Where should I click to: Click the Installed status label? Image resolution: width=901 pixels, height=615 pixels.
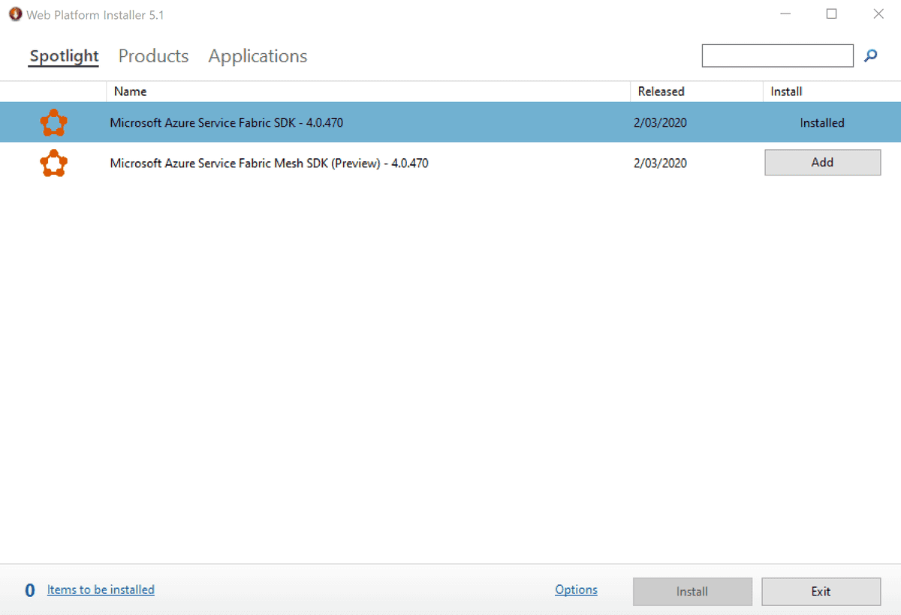click(x=822, y=122)
